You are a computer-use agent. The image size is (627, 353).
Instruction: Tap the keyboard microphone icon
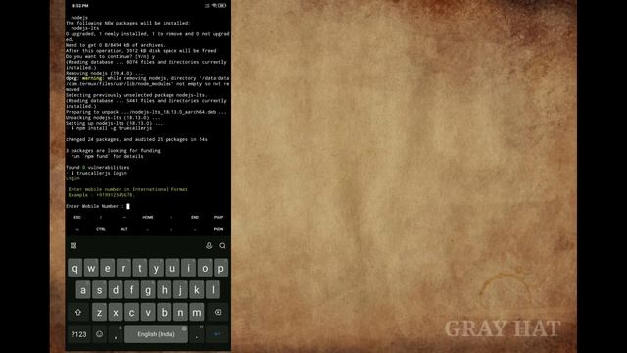click(209, 246)
